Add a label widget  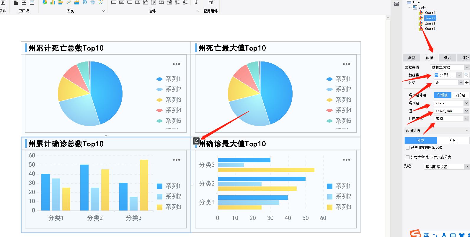point(122,2)
